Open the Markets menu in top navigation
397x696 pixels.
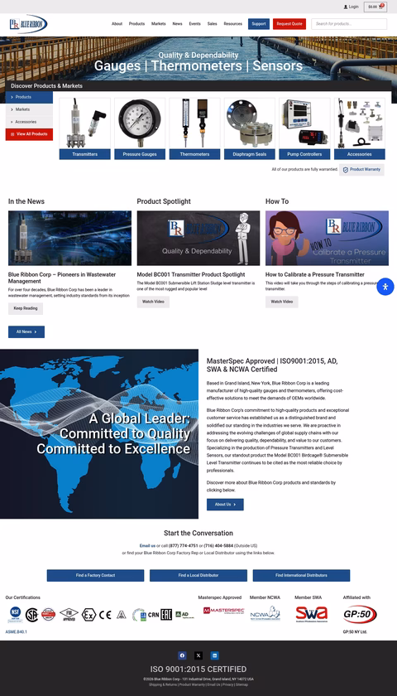pos(159,24)
